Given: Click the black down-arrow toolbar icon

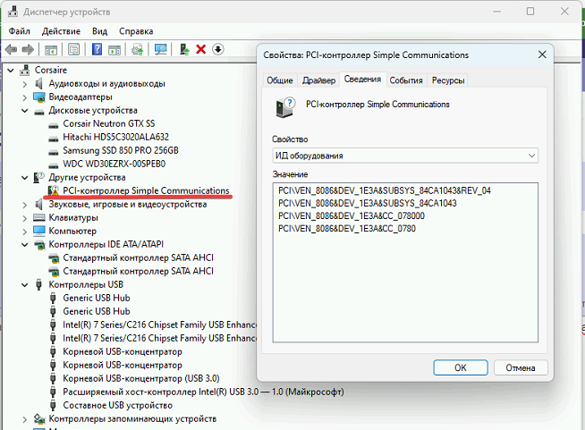Looking at the screenshot, I should (x=217, y=49).
